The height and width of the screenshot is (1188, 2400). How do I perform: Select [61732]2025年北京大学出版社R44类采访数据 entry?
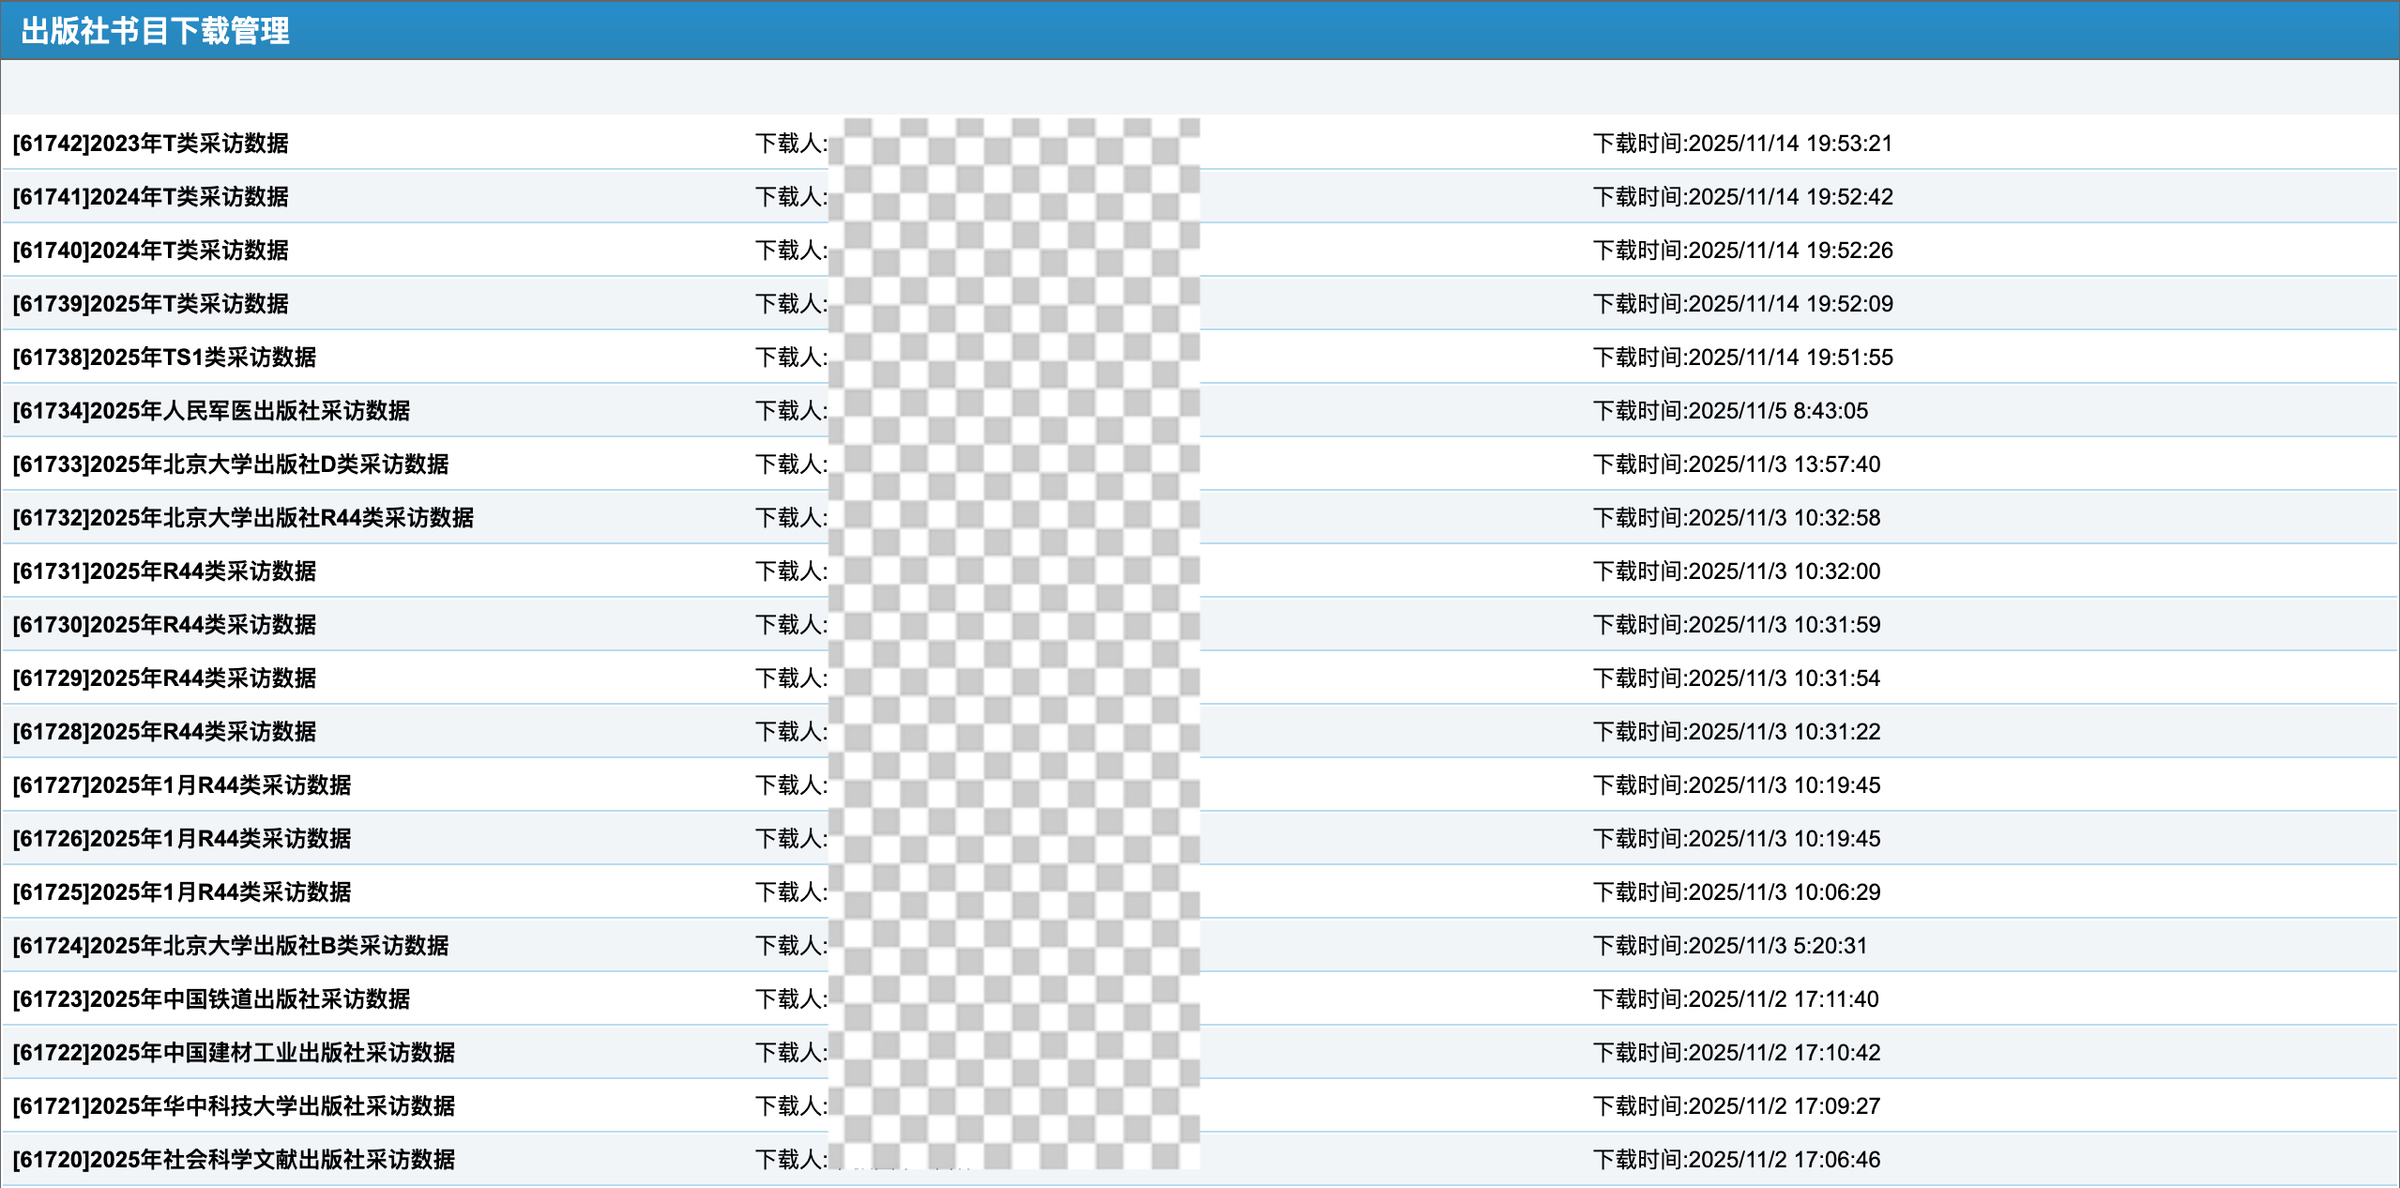(x=243, y=518)
